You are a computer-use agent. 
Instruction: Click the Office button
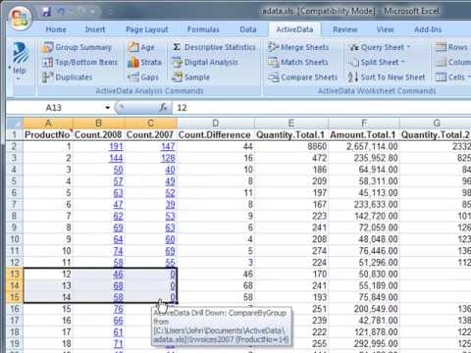pyautogui.click(x=20, y=18)
